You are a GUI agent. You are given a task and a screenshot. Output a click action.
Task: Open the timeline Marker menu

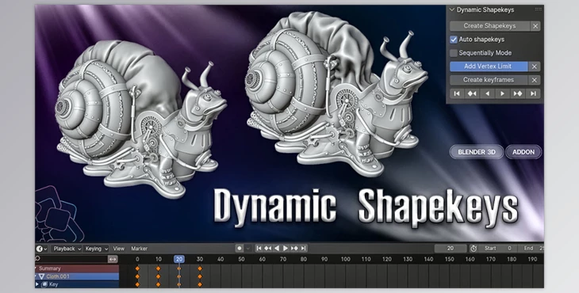140,249
